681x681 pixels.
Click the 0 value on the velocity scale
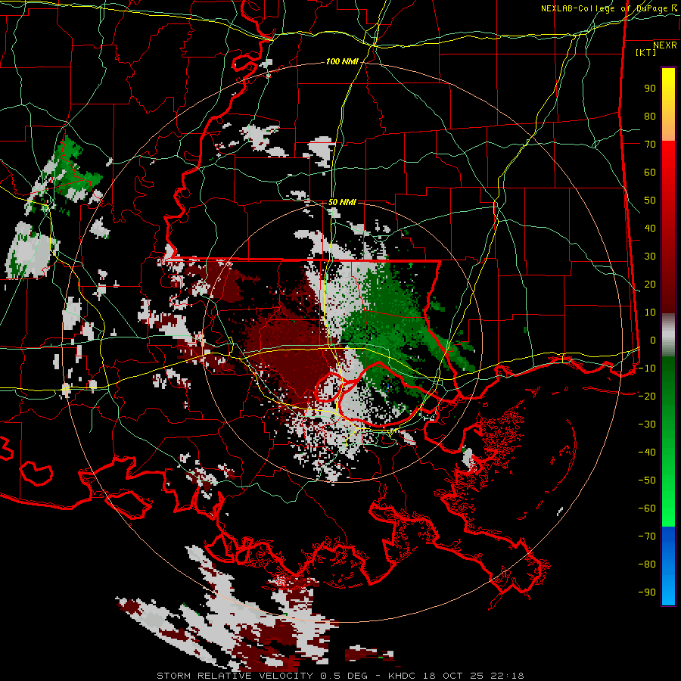coord(653,340)
